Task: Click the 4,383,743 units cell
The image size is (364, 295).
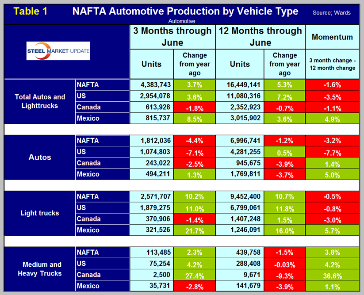Action: (x=151, y=85)
